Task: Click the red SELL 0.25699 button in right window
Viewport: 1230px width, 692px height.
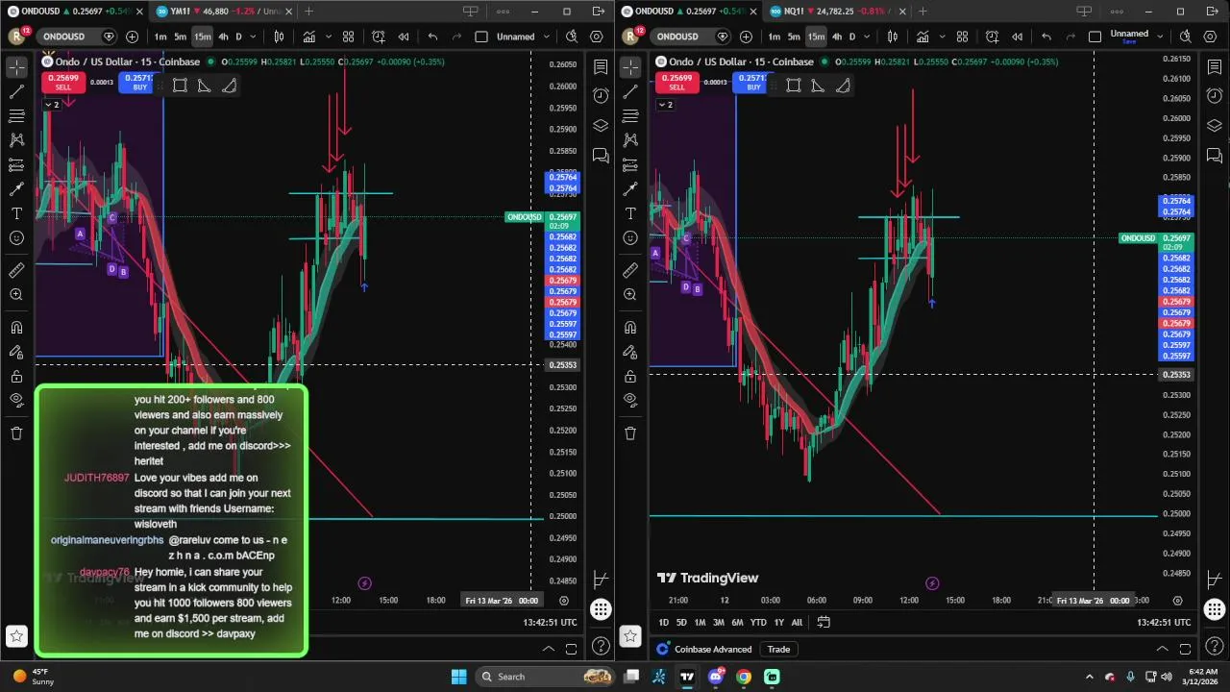Action: pyautogui.click(x=676, y=82)
